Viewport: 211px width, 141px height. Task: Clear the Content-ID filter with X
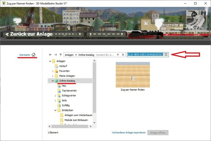[x=123, y=55]
